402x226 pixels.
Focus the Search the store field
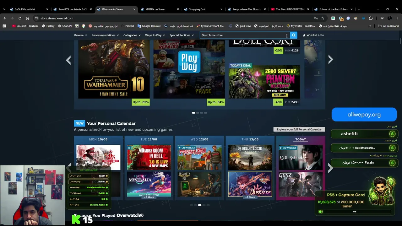point(245,35)
